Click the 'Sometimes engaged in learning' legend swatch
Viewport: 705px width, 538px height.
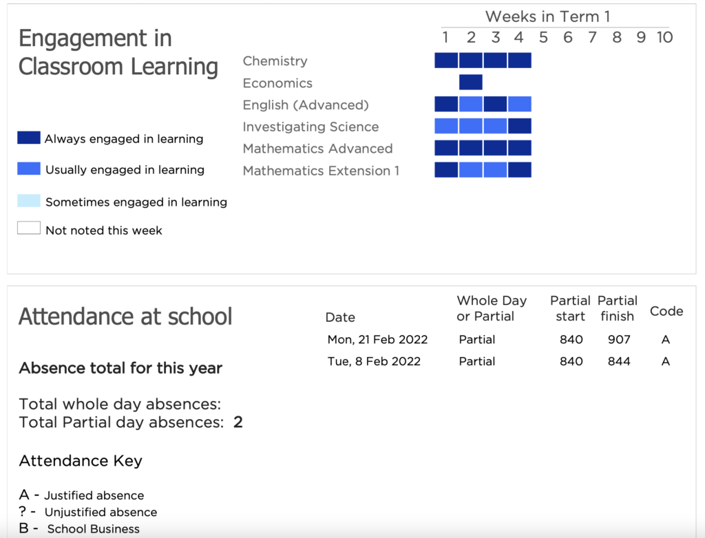[x=29, y=200]
